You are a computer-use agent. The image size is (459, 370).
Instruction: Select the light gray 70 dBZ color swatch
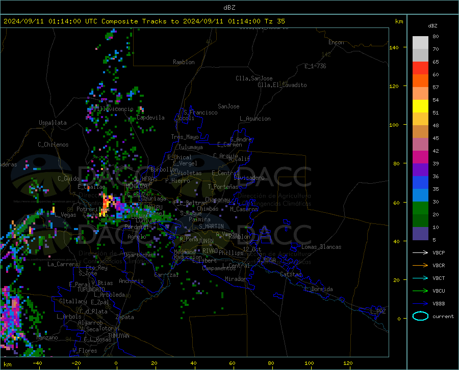[x=420, y=43]
